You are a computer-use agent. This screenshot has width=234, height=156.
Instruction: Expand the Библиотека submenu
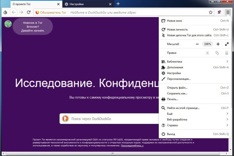tap(195, 62)
